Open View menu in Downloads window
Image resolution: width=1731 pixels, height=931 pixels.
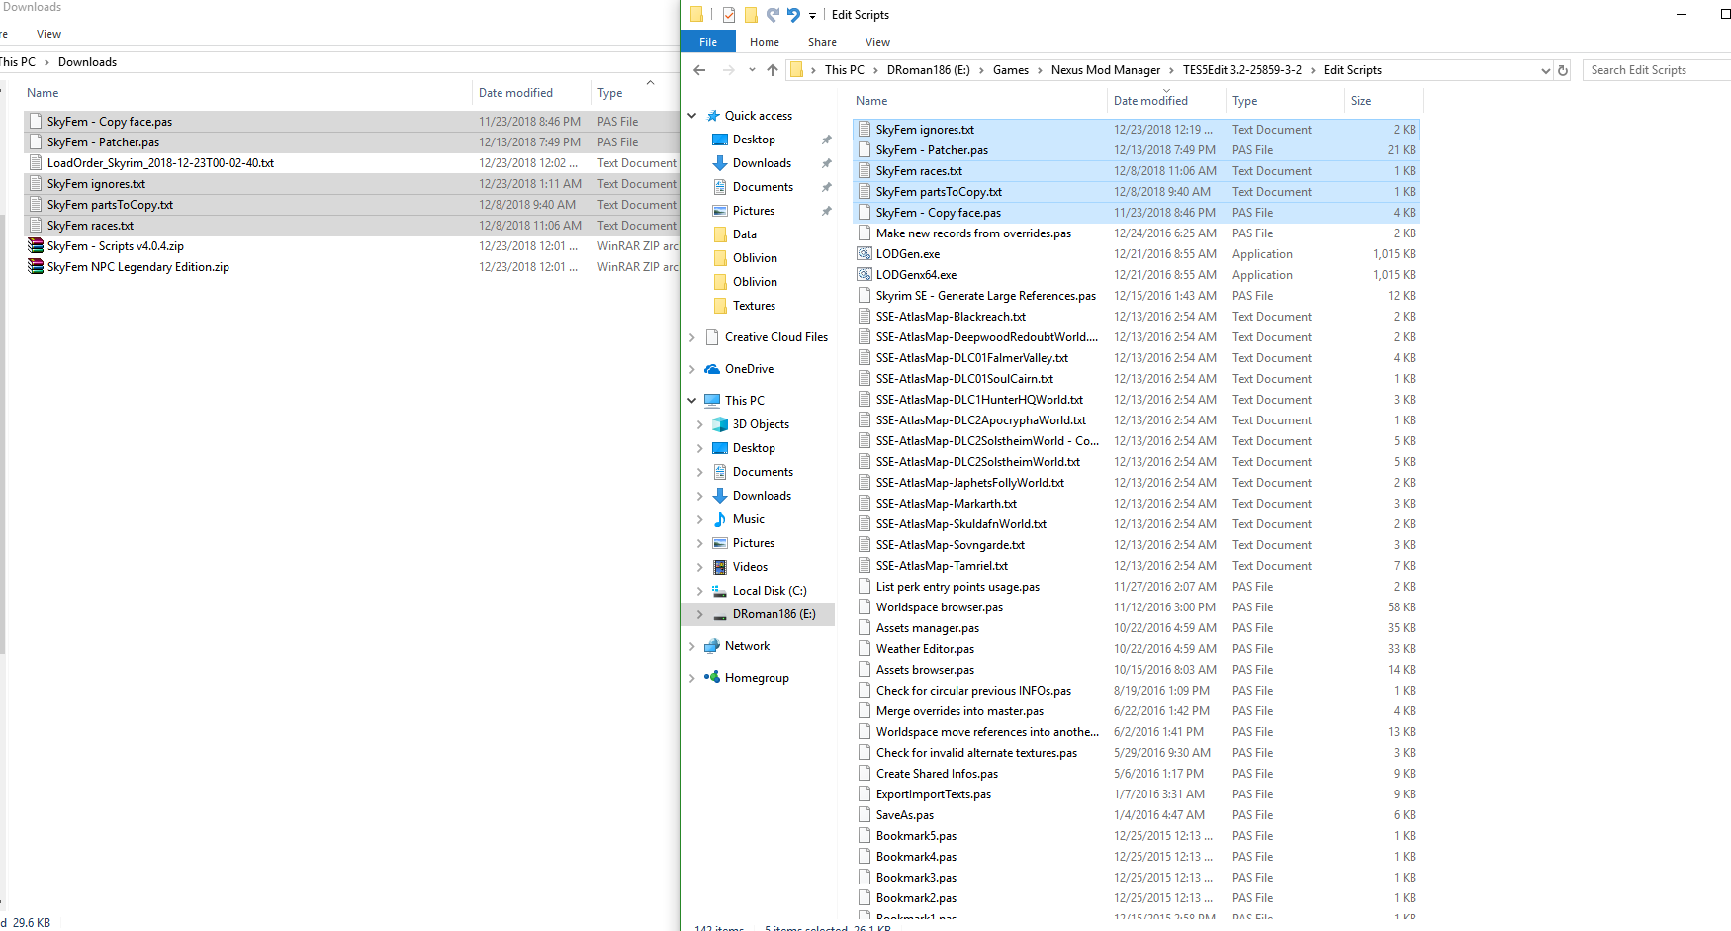[x=48, y=34]
